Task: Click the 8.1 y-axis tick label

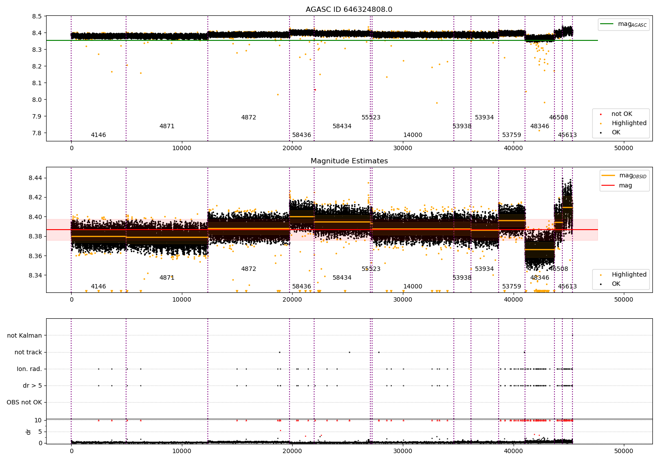Action: point(37,83)
